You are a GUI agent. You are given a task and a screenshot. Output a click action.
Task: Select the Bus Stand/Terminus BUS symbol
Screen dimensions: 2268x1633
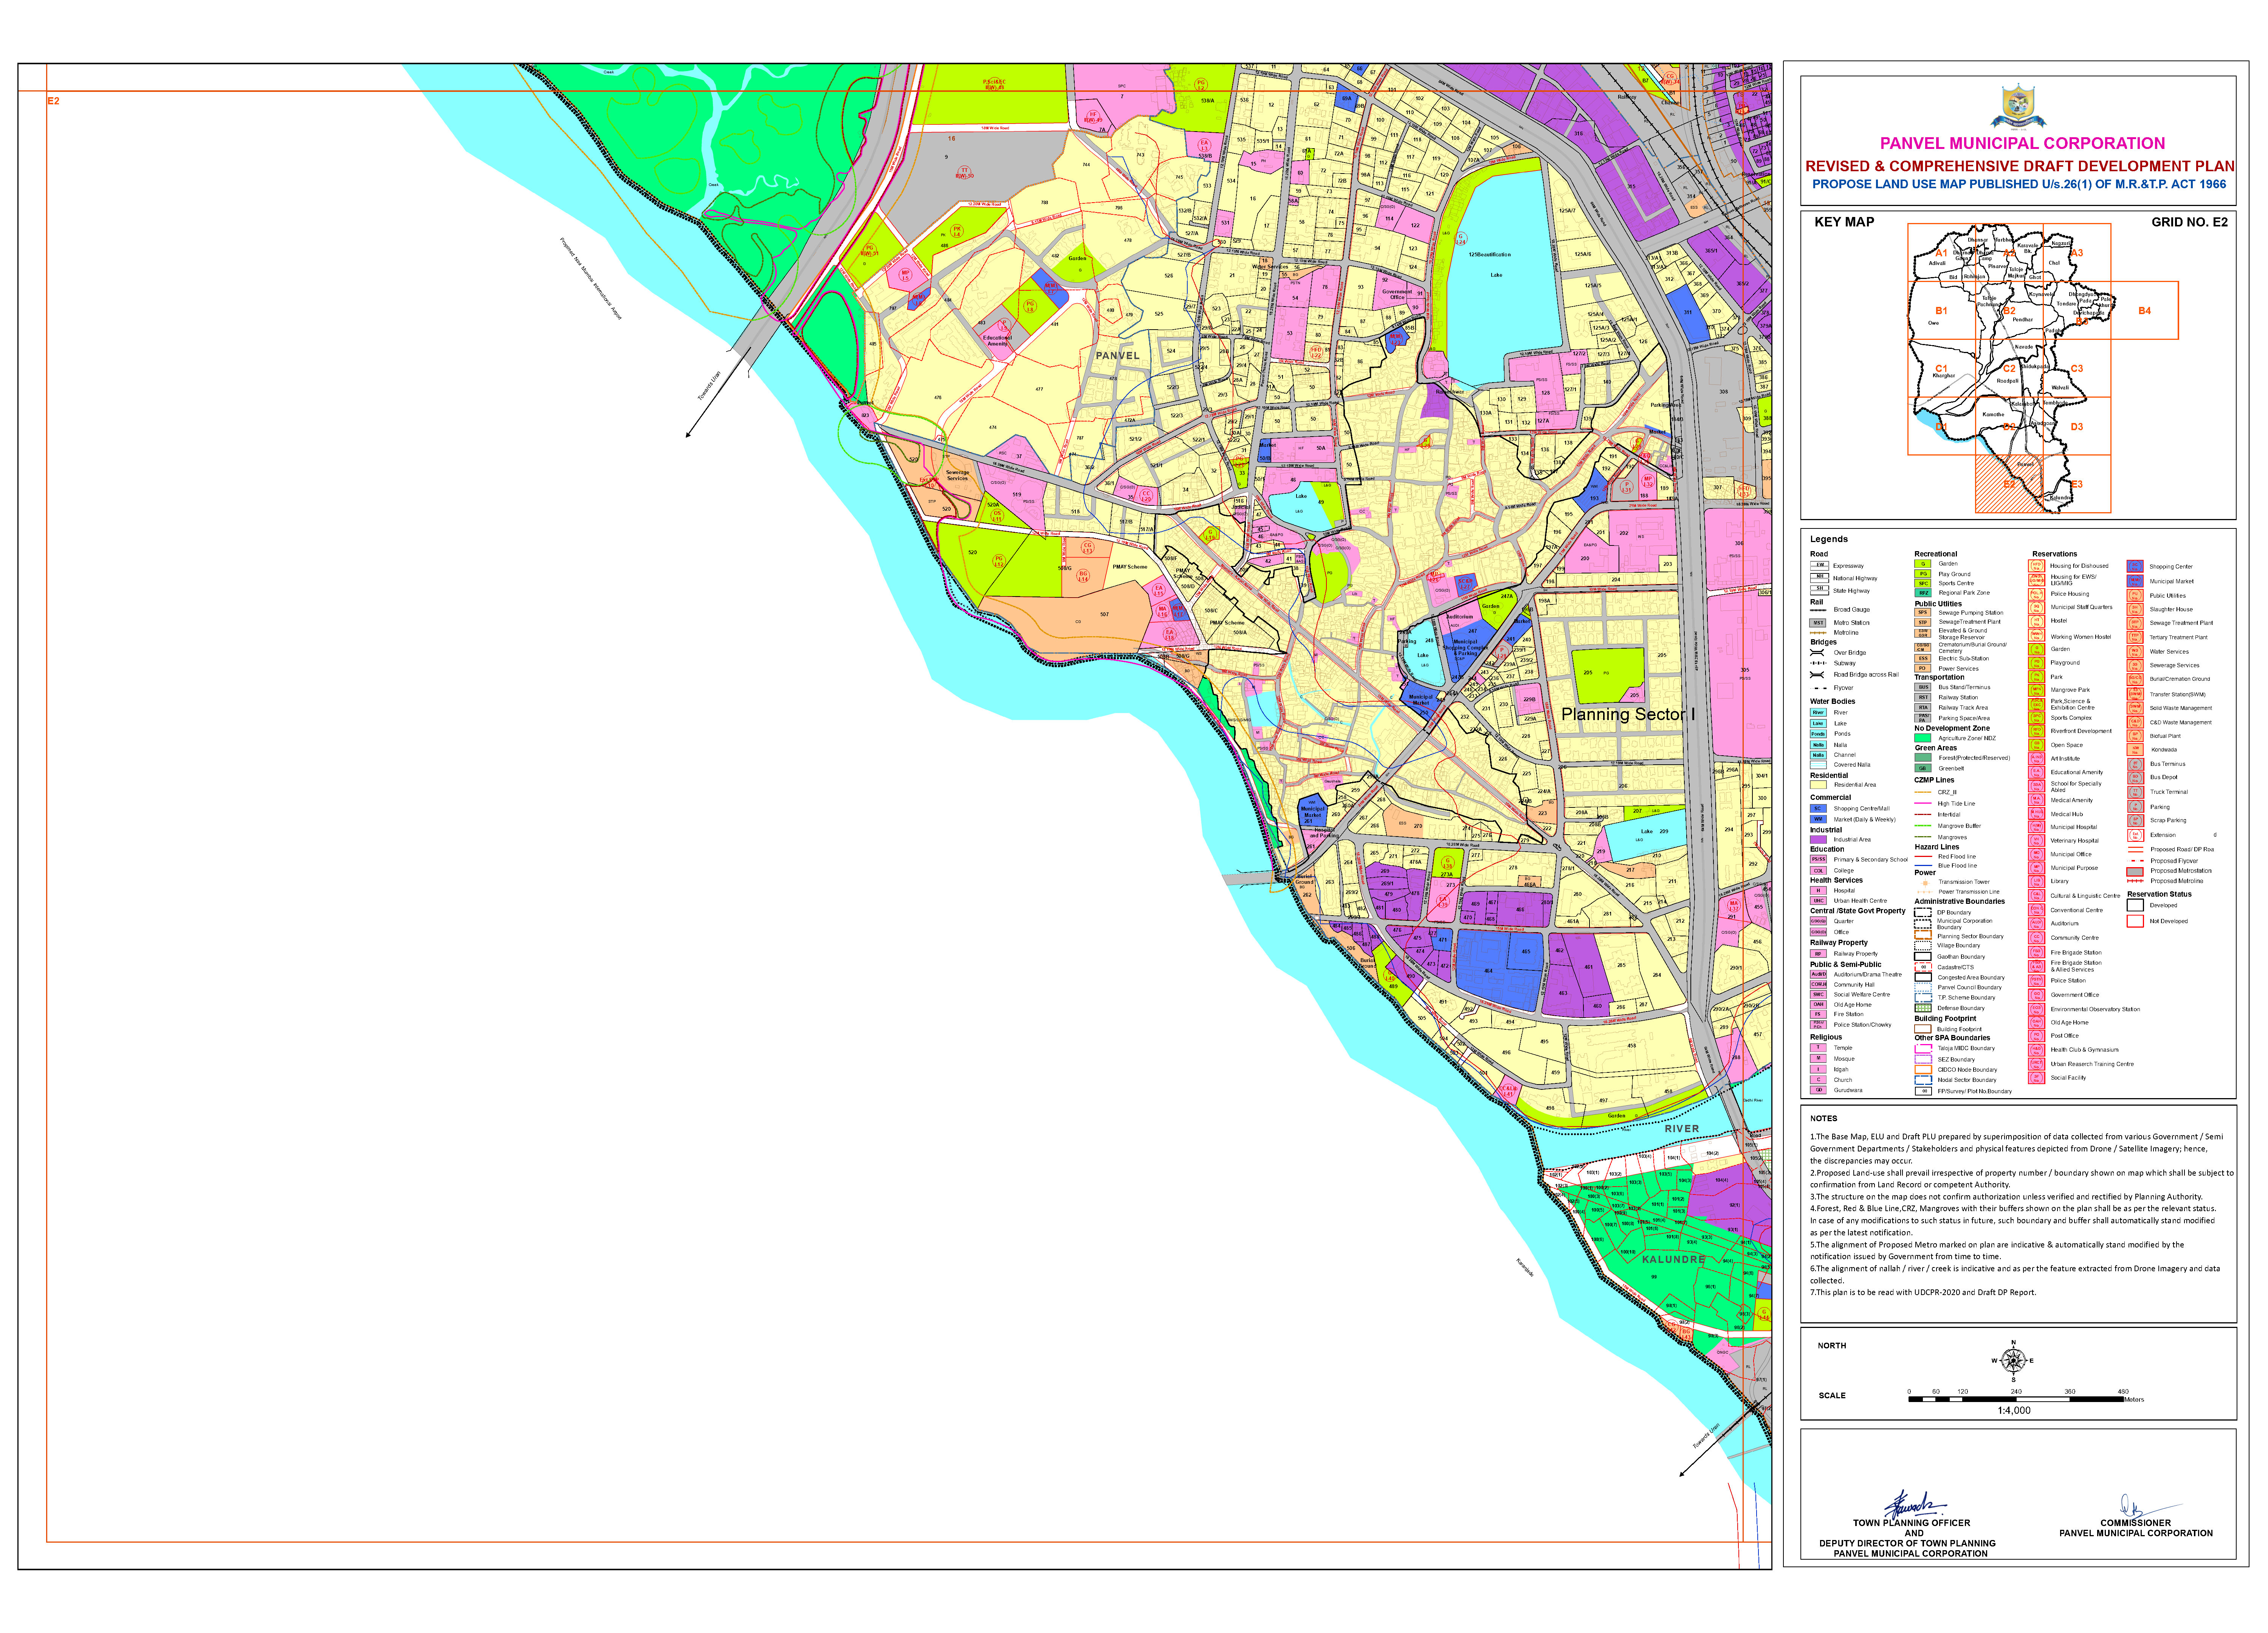point(1923,687)
